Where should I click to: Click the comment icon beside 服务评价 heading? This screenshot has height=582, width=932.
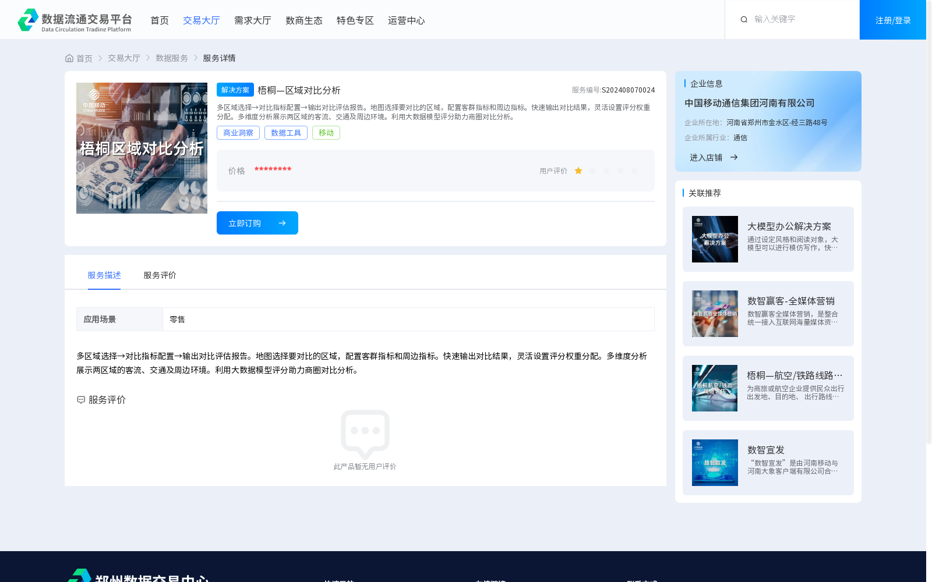81,400
